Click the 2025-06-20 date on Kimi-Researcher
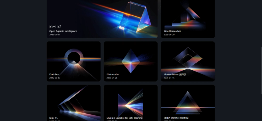Screen dimensions: 262x121 coord(169,35)
